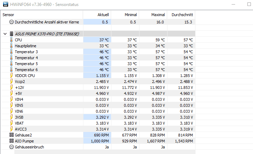Click the +12V minimal value 11.772 V
253x154 pixels.
point(129,87)
